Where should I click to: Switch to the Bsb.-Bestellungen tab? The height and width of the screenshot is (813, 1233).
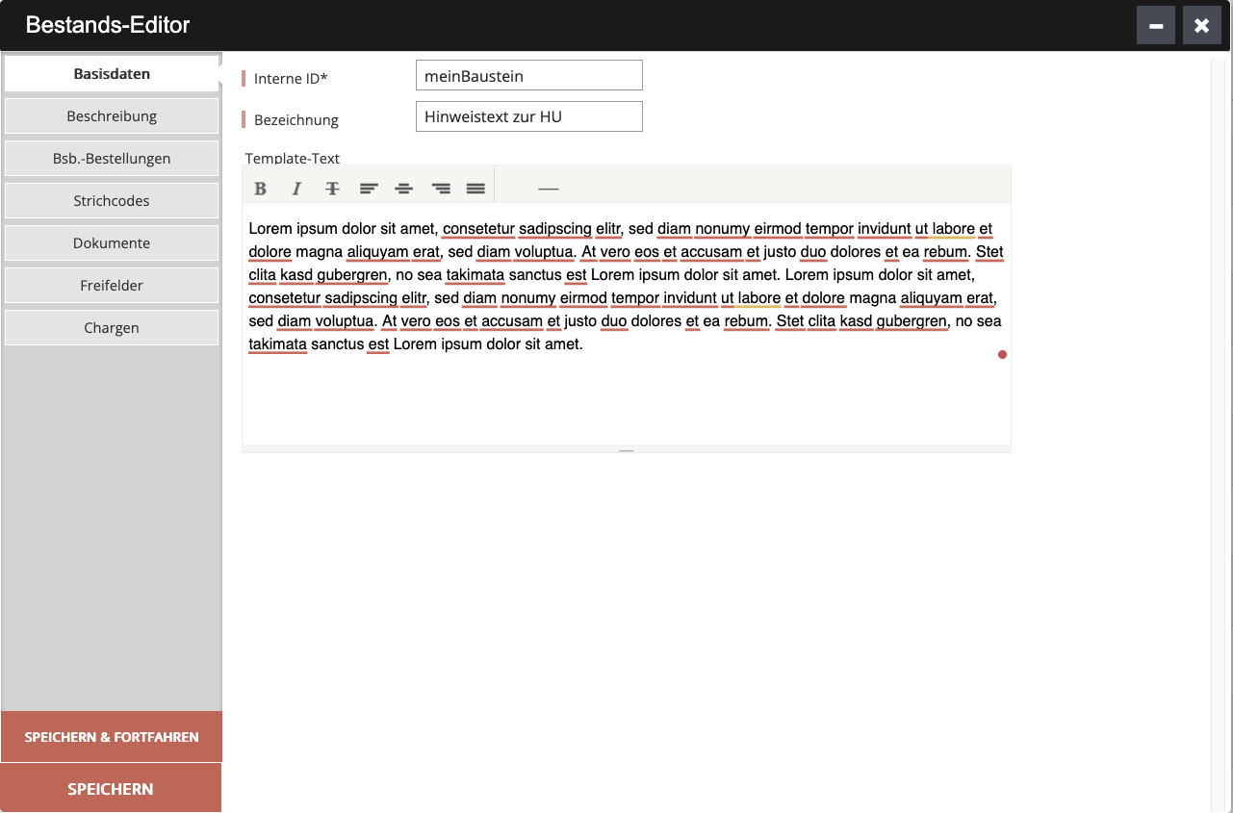(x=112, y=159)
